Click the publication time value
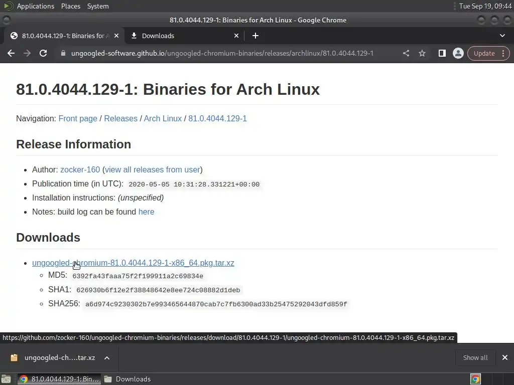Image resolution: width=514 pixels, height=385 pixels. point(194,184)
